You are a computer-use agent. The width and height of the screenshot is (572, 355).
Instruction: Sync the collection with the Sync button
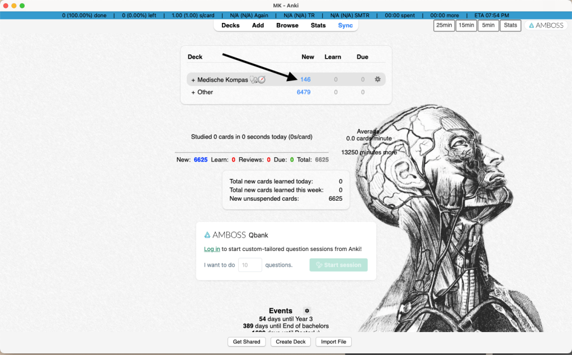346,25
